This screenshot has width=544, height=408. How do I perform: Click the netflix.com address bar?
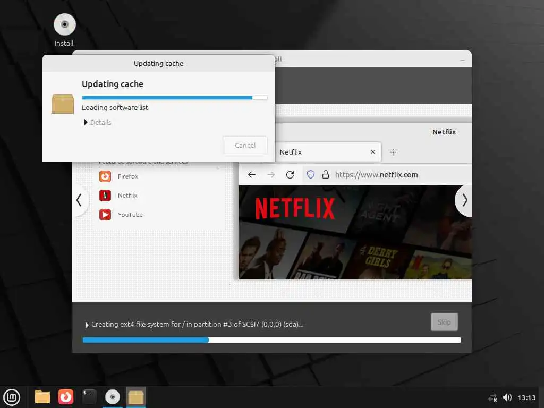click(x=387, y=174)
